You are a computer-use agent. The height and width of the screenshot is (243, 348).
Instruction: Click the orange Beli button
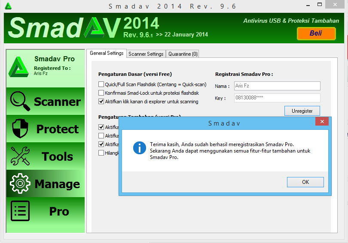pyautogui.click(x=316, y=33)
